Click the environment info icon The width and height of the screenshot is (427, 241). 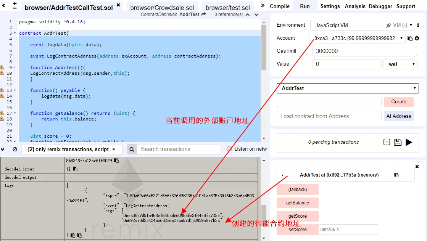pos(418,25)
